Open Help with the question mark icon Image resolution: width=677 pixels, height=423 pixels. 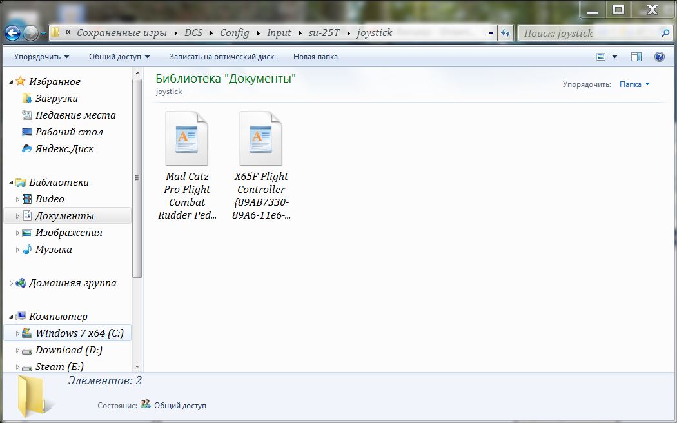tap(660, 57)
